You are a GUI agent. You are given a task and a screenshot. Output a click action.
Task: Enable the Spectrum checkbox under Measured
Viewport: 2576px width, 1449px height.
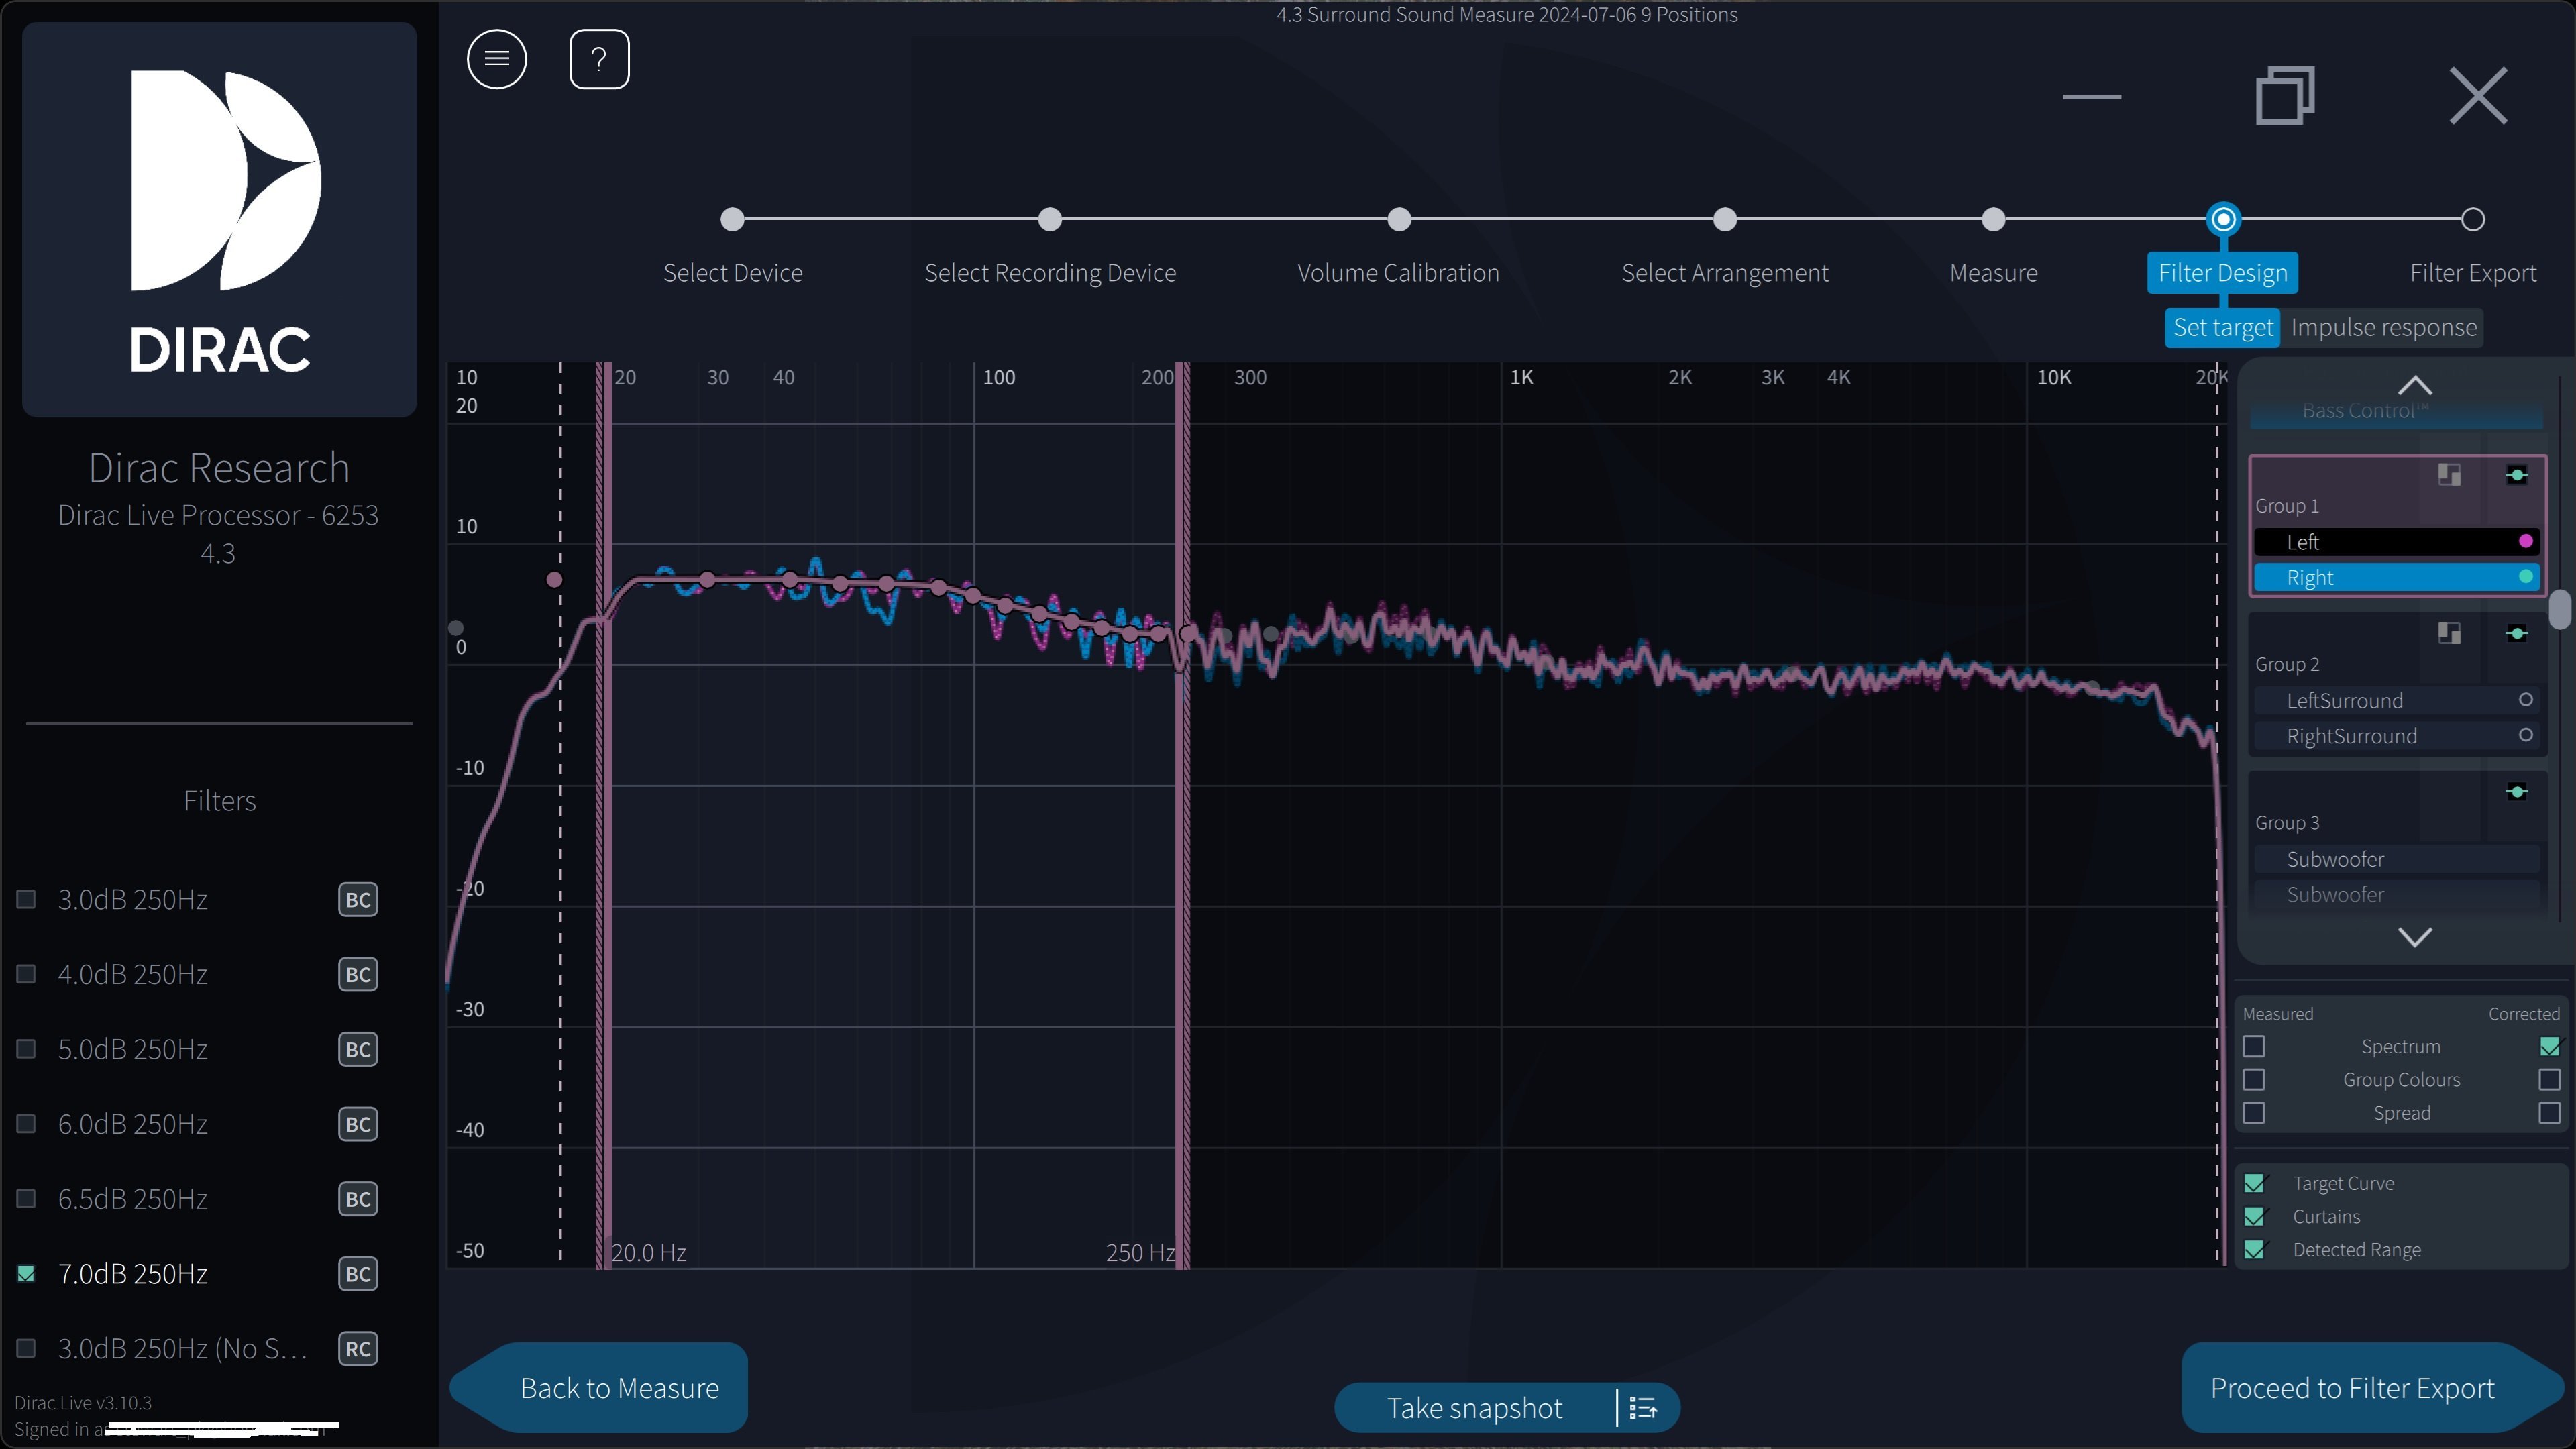pyautogui.click(x=2255, y=1045)
